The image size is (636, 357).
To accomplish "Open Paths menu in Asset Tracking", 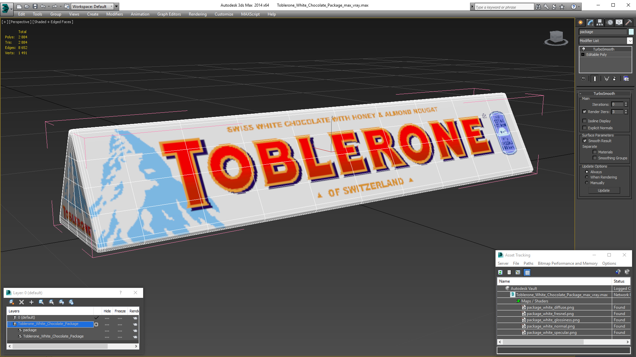I will click(x=528, y=263).
